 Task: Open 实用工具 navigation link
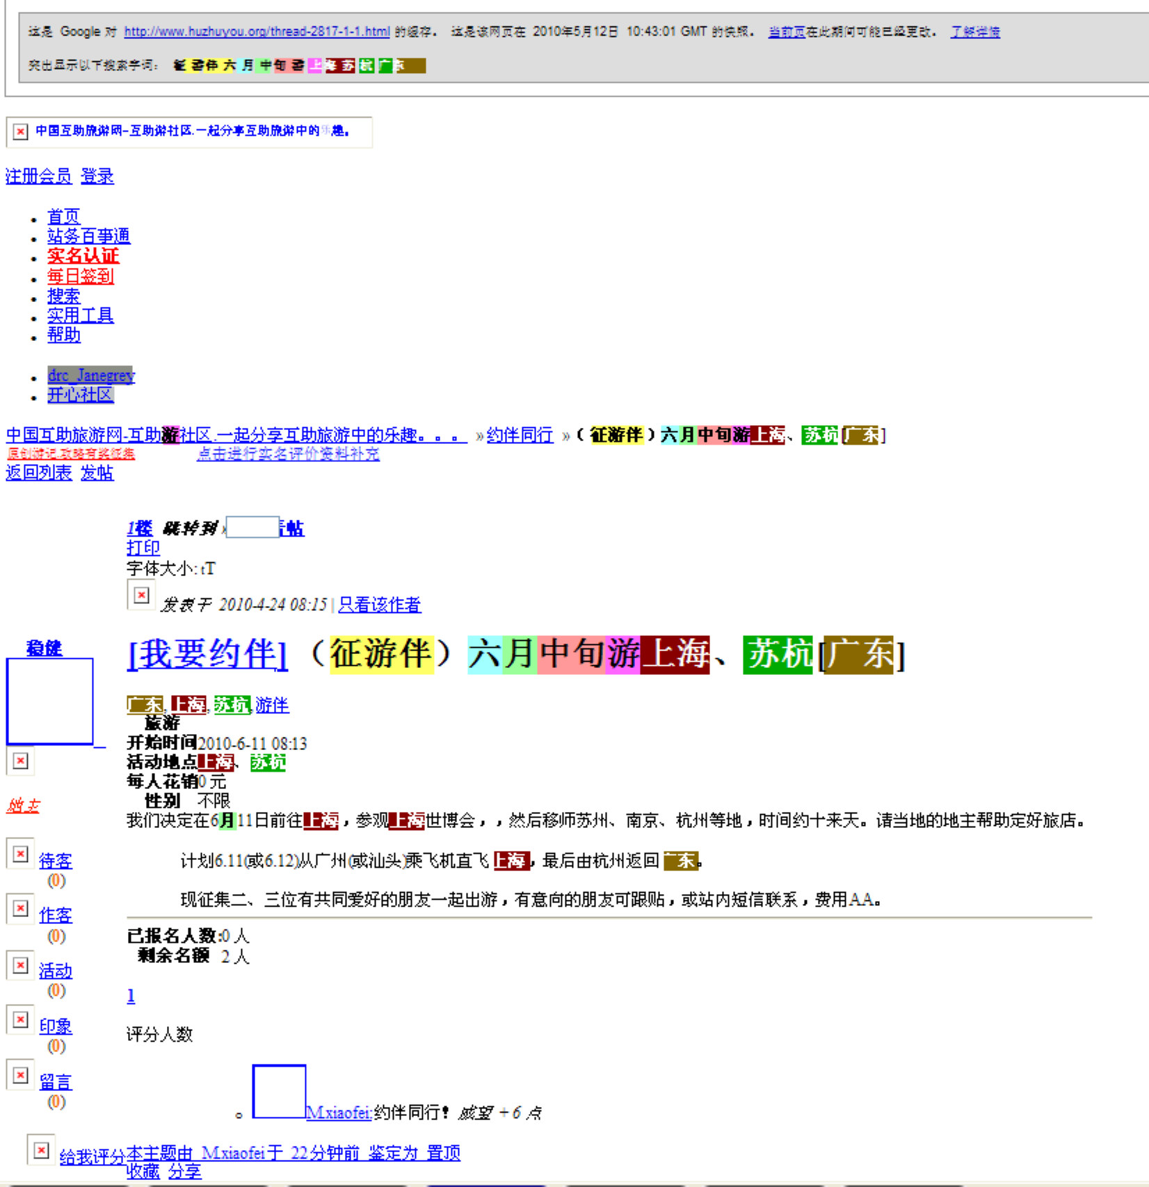click(x=80, y=315)
